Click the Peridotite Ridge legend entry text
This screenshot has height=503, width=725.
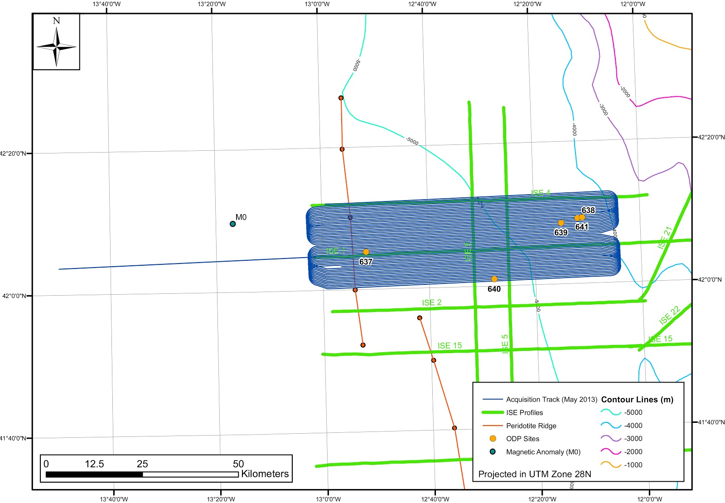click(531, 426)
